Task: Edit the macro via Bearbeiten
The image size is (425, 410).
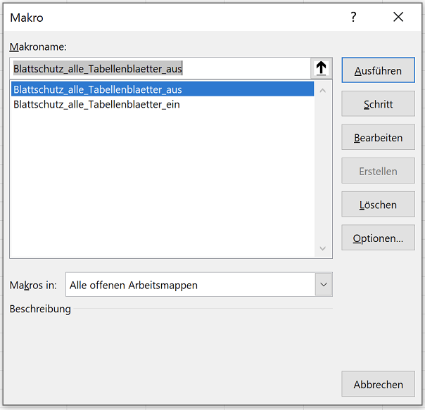Action: [378, 137]
